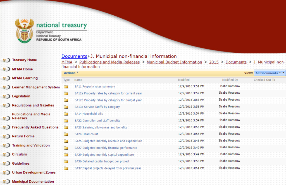Select Legislation in the sidebar
This screenshot has width=286, height=185.
(x=21, y=96)
